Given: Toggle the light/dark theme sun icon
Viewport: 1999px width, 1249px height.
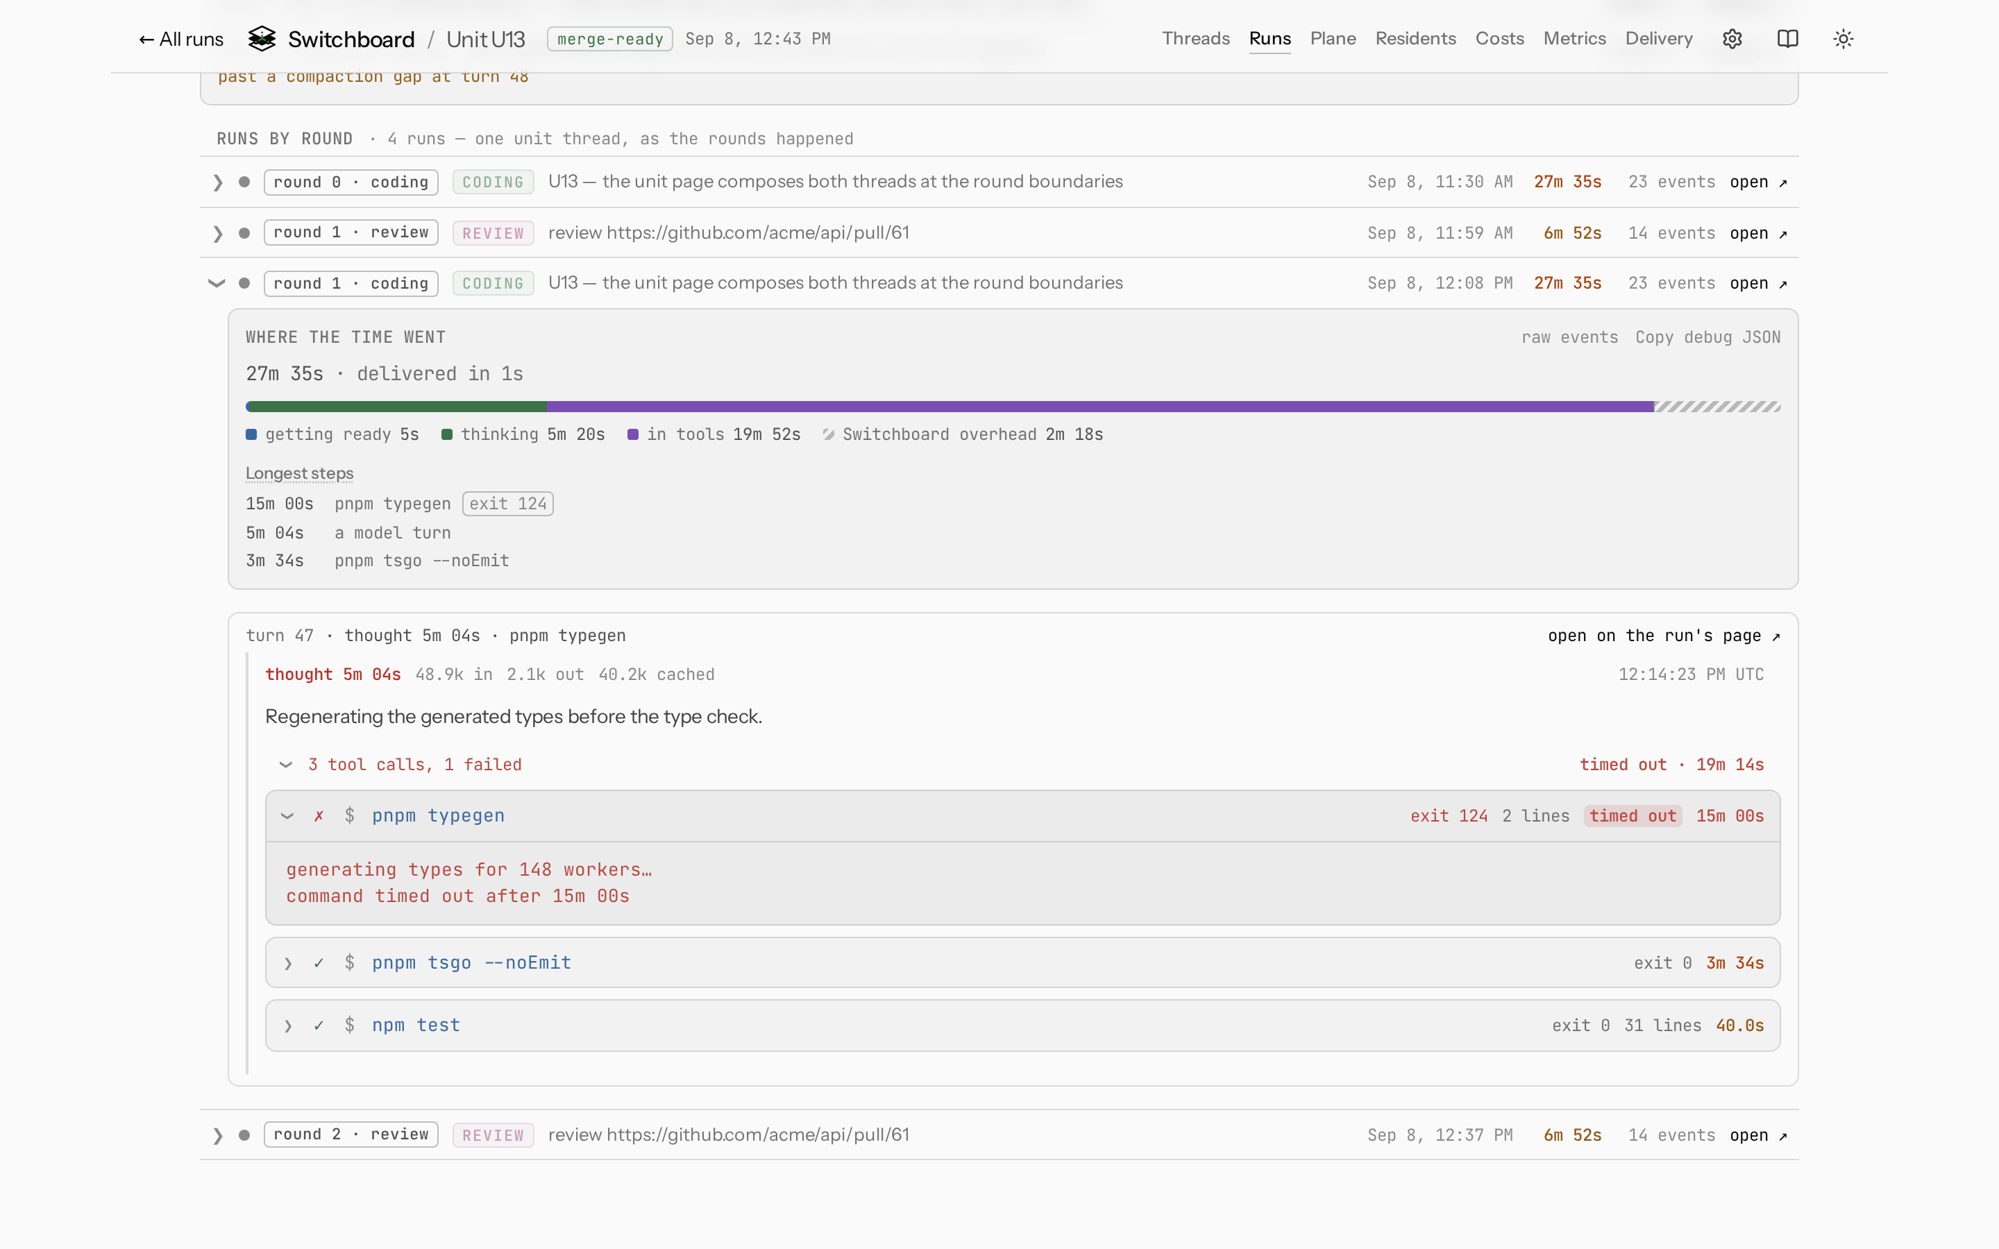Looking at the screenshot, I should [x=1843, y=39].
